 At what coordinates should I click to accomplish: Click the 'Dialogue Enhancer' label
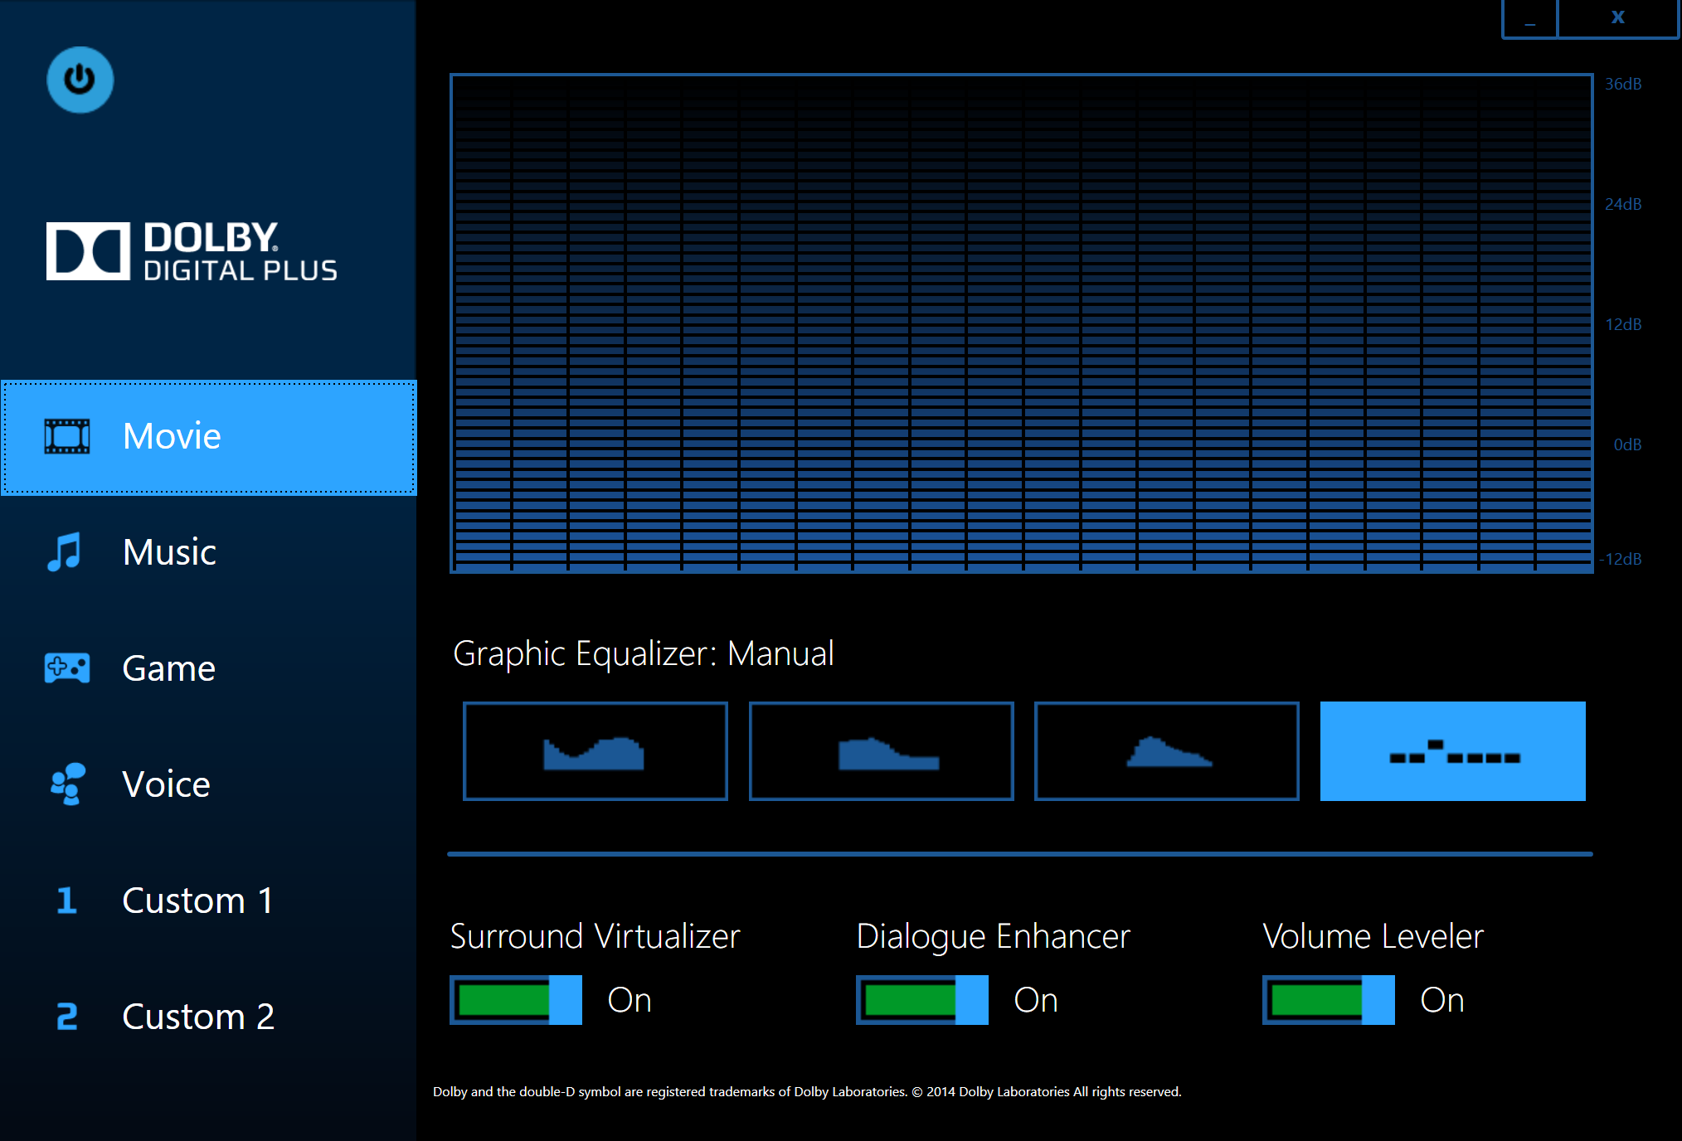point(993,937)
